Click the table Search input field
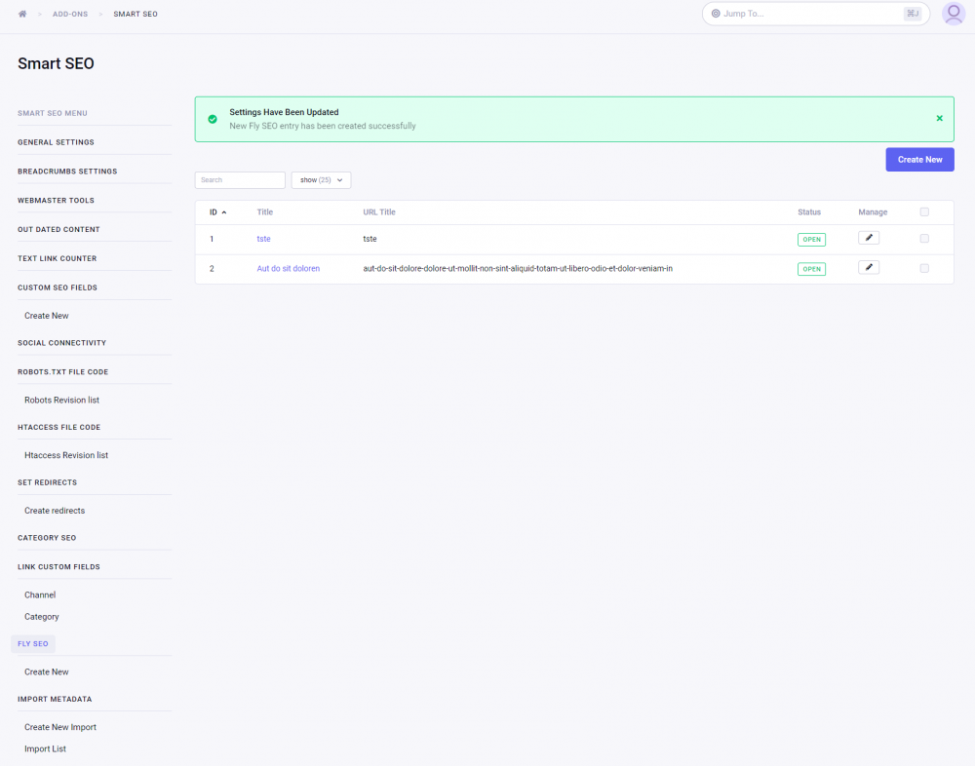 click(240, 180)
